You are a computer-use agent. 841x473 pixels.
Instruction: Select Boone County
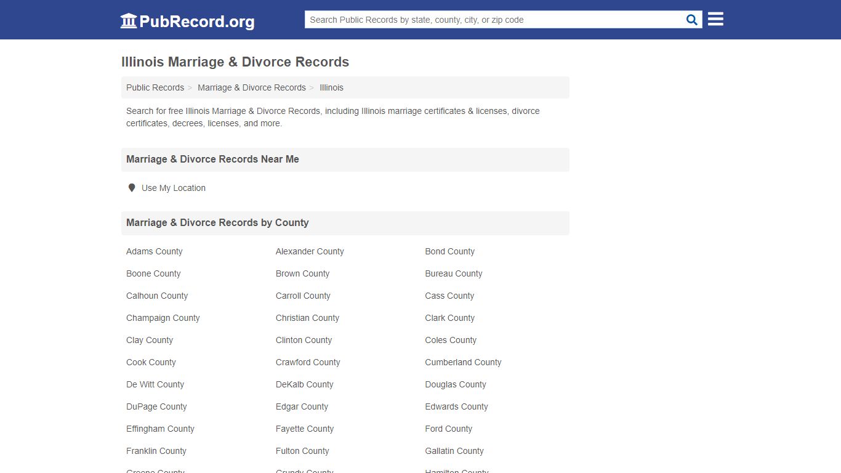click(x=153, y=273)
